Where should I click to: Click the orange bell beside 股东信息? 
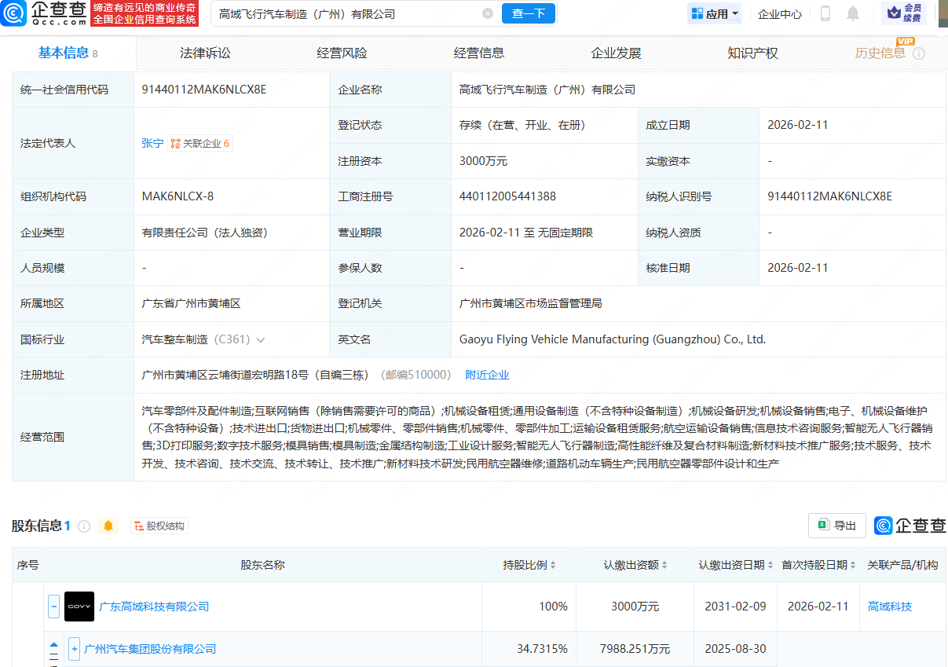click(x=109, y=526)
